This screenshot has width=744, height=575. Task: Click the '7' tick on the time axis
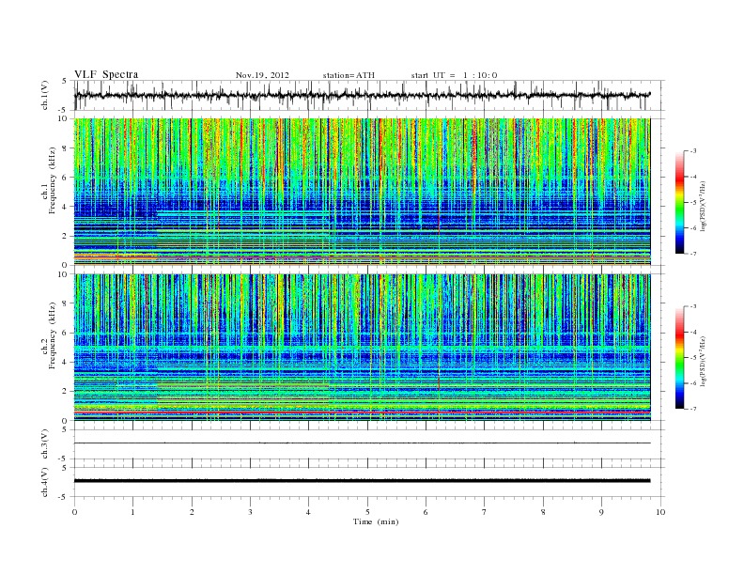(x=485, y=512)
